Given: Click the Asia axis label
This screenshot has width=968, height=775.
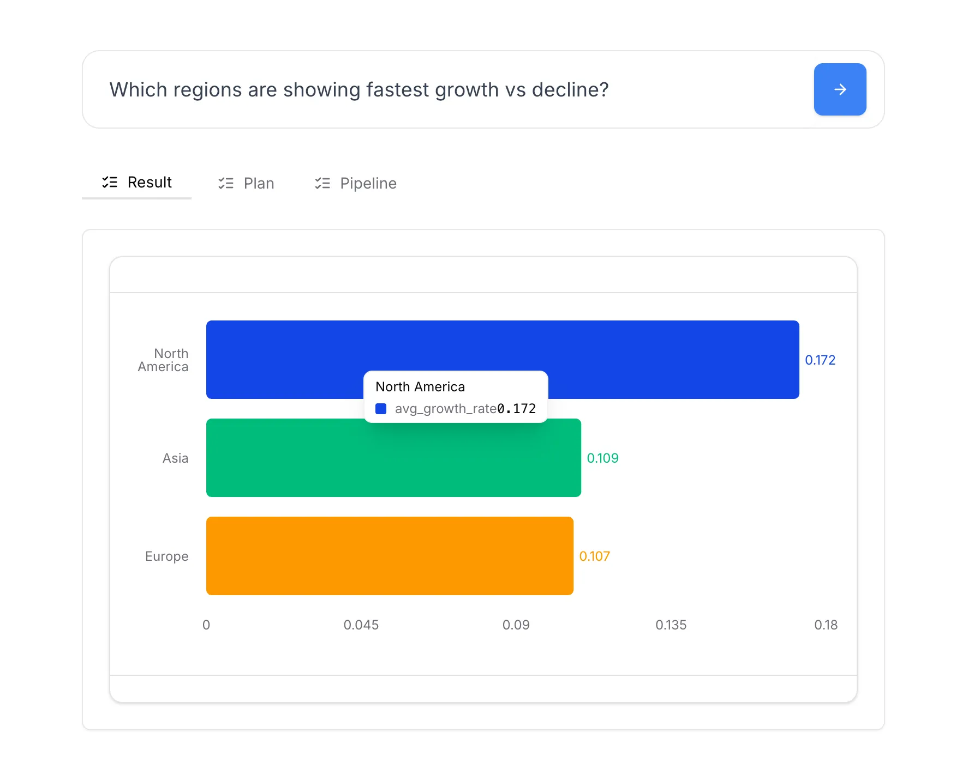Looking at the screenshot, I should [x=175, y=458].
